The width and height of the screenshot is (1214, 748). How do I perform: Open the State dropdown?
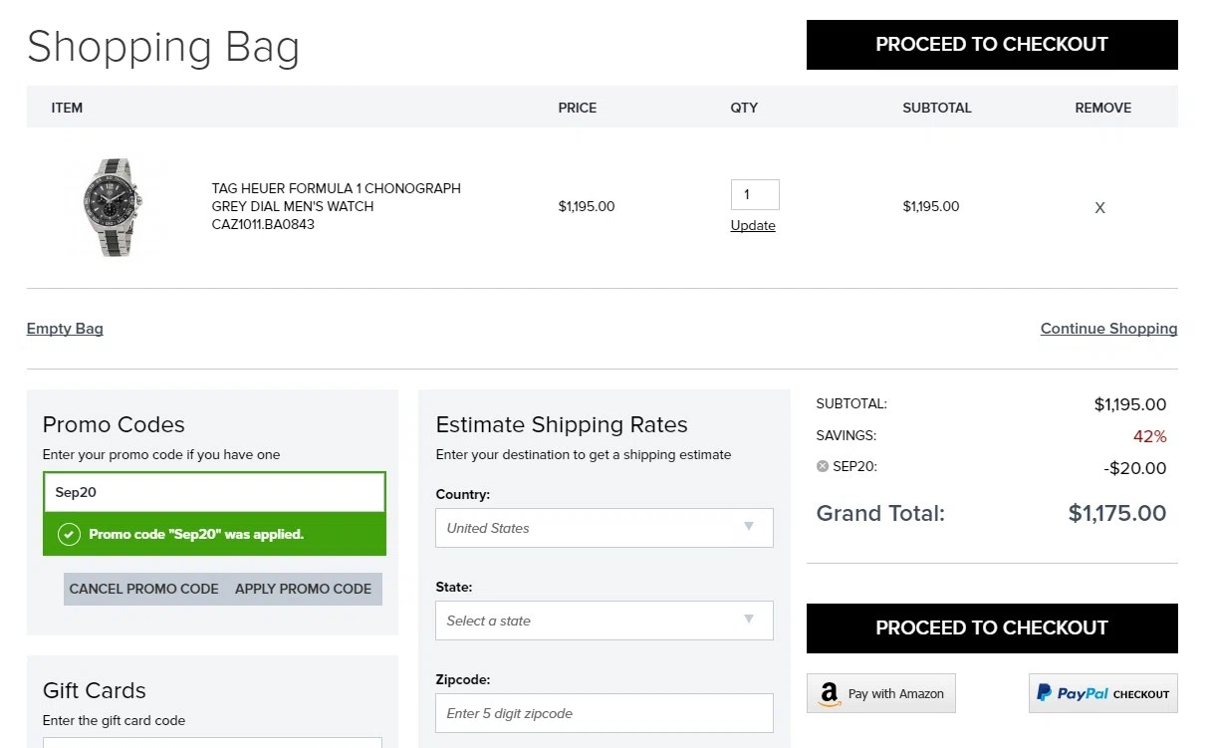click(605, 621)
